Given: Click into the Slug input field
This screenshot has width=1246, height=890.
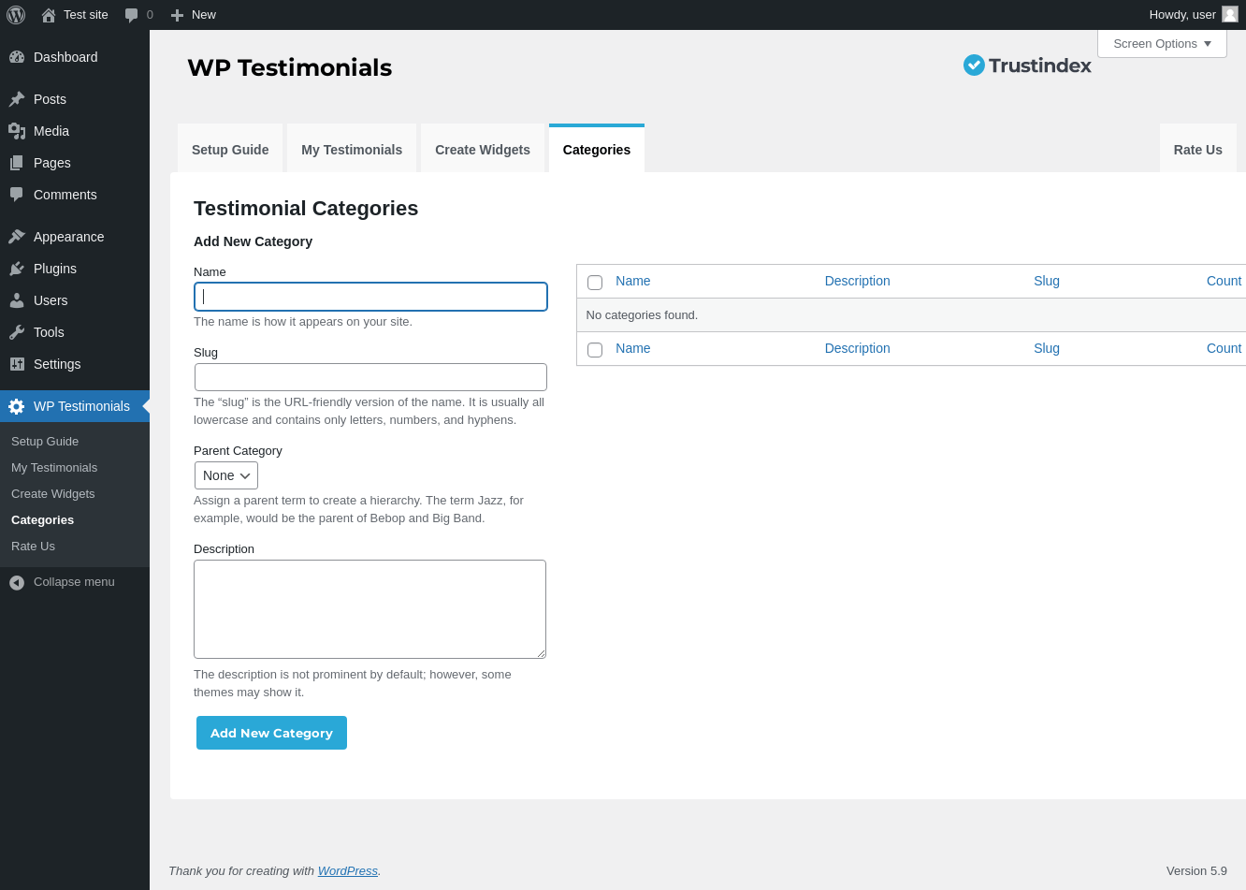Looking at the screenshot, I should pos(370,377).
